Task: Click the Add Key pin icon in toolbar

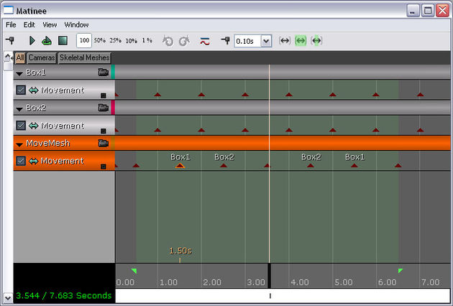Action: pyautogui.click(x=11, y=40)
